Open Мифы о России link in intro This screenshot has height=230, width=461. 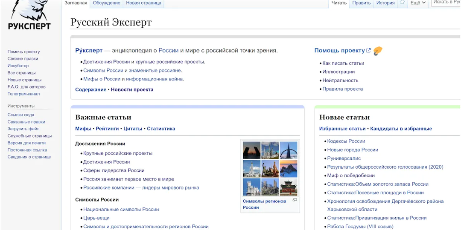pyautogui.click(x=102, y=79)
